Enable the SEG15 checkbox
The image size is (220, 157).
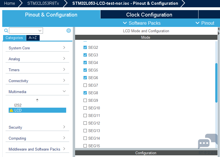[85, 146]
